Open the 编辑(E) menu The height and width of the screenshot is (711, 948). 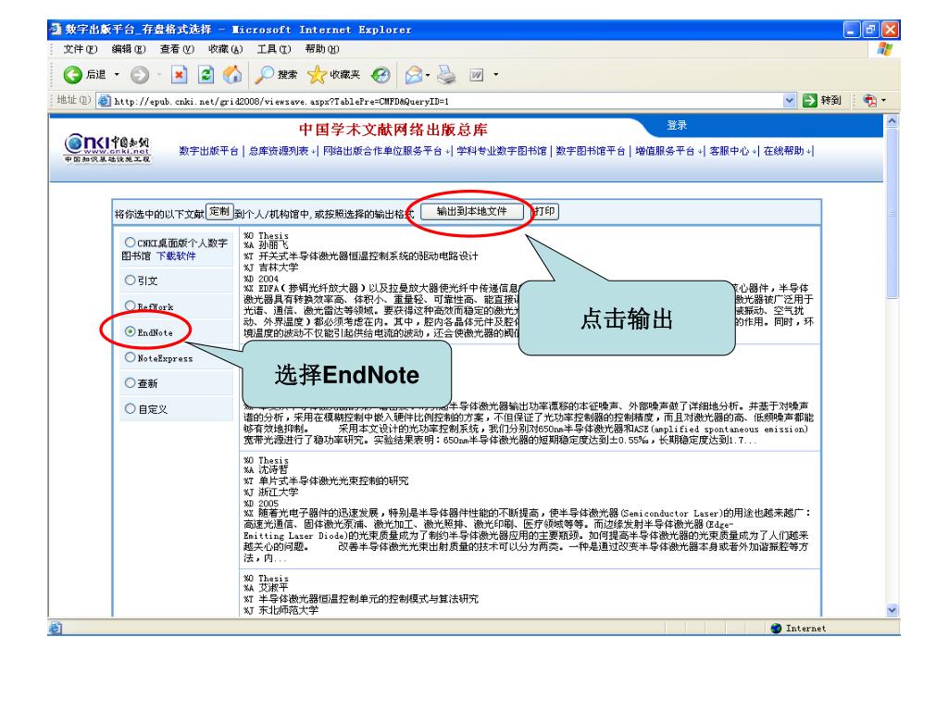tap(128, 49)
